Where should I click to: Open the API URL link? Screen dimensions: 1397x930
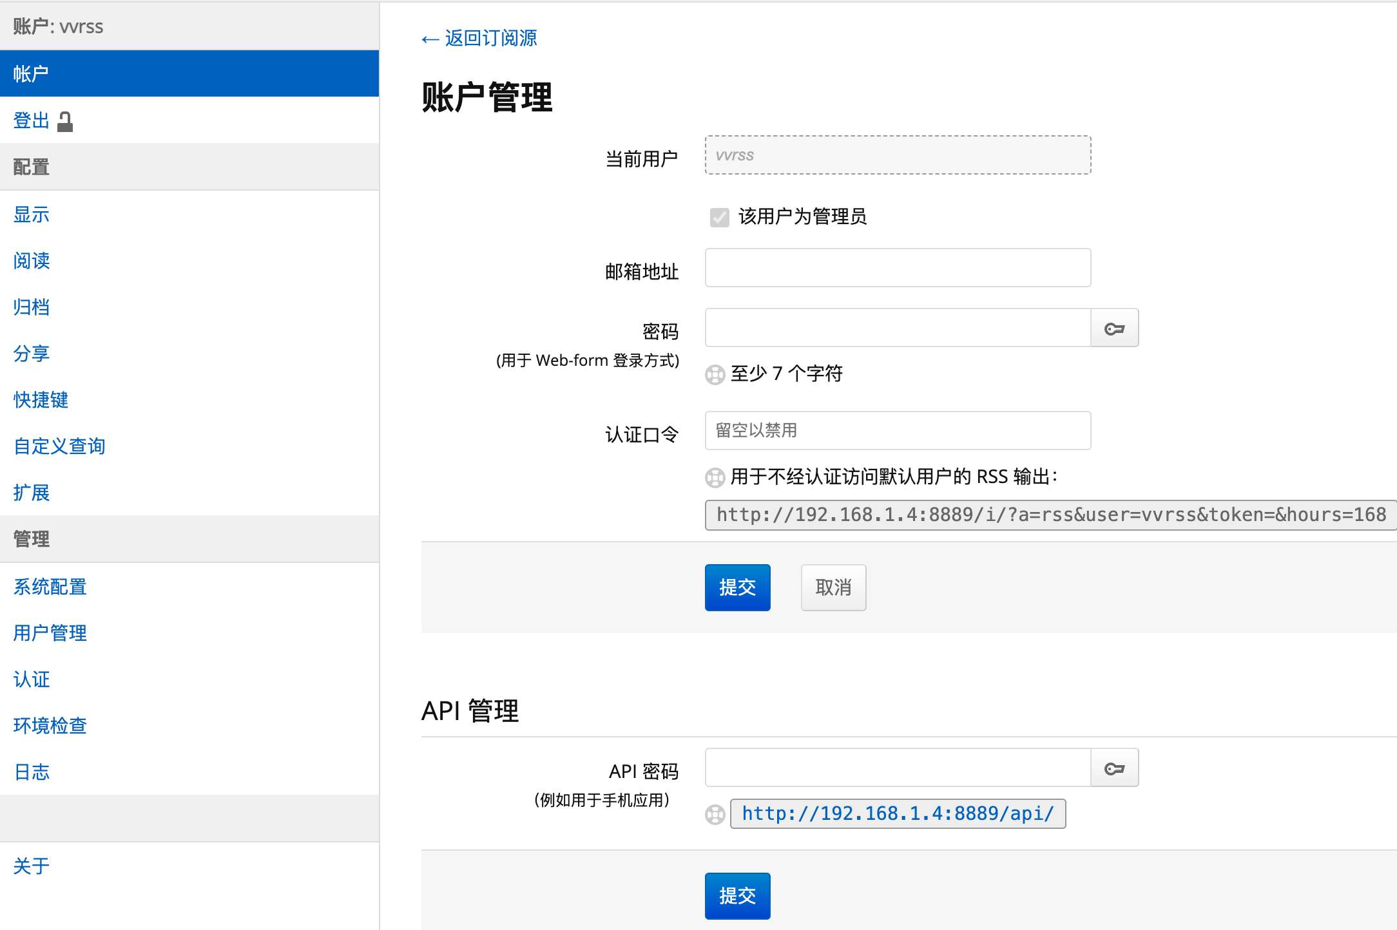tap(898, 814)
